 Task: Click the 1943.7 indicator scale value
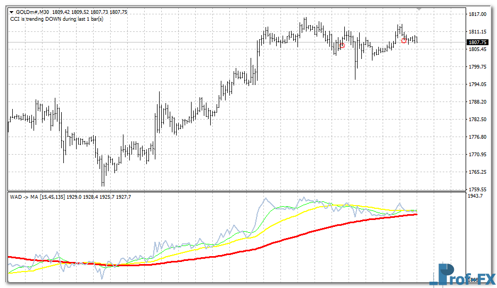474,197
